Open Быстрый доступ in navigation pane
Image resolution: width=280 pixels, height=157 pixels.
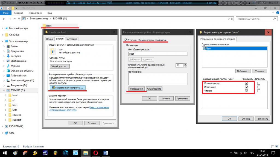(x=18, y=28)
